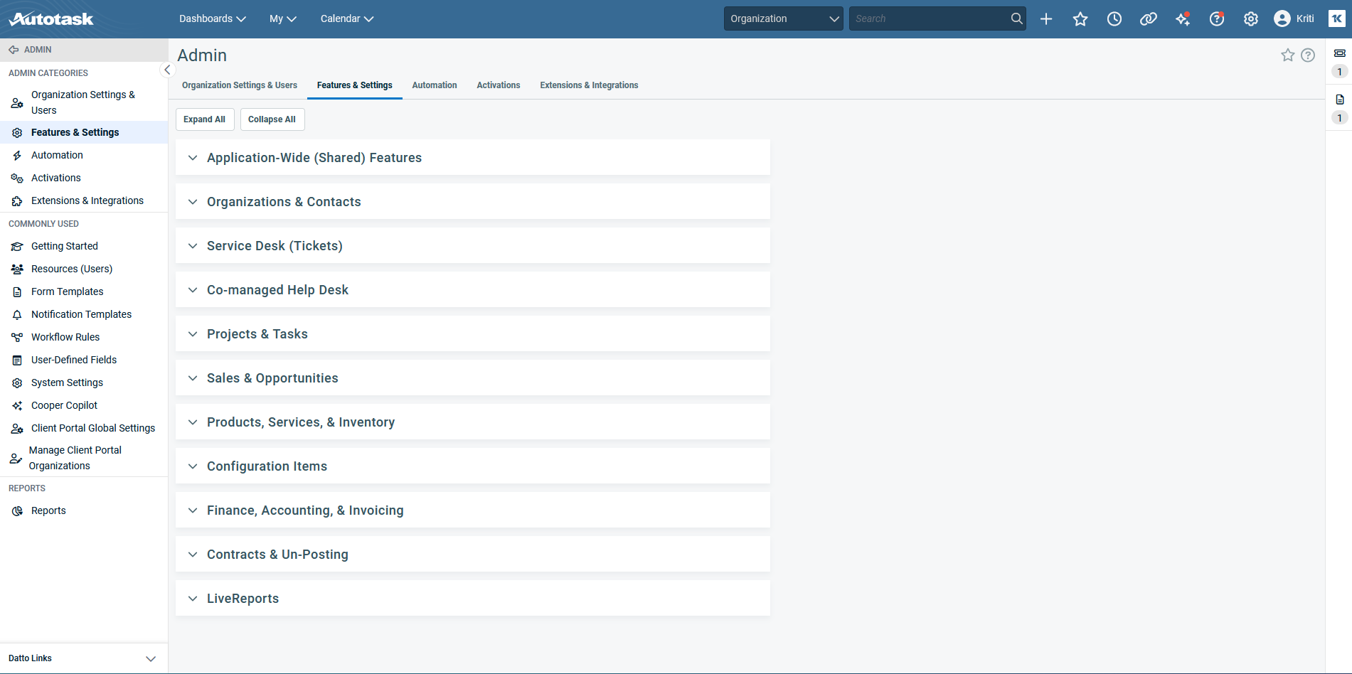Click the Notification Templates bell icon
Image resolution: width=1352 pixels, height=674 pixels.
tap(17, 315)
